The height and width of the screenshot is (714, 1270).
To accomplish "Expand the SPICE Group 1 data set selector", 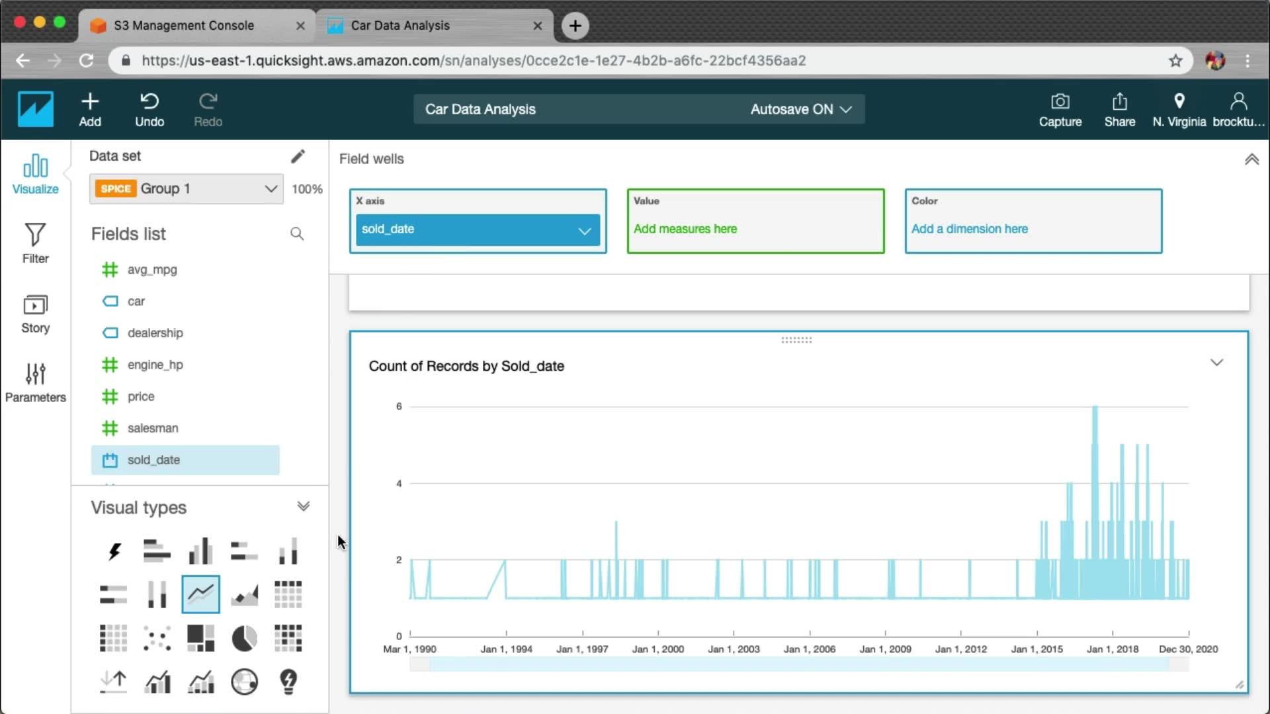I will click(x=270, y=189).
